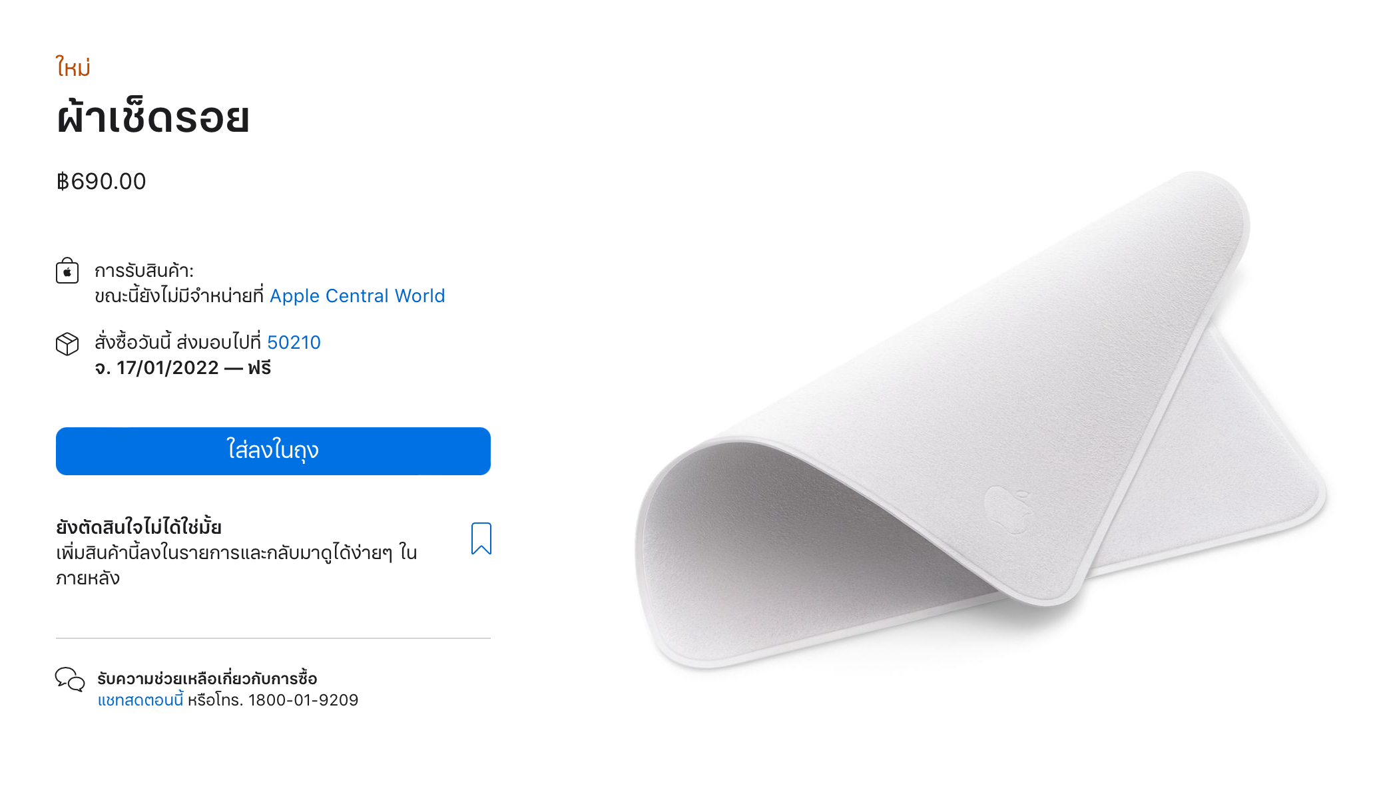Screen dimensions: 1381x812
Task: Click the Apple shopping bag pickup icon
Action: 67,270
